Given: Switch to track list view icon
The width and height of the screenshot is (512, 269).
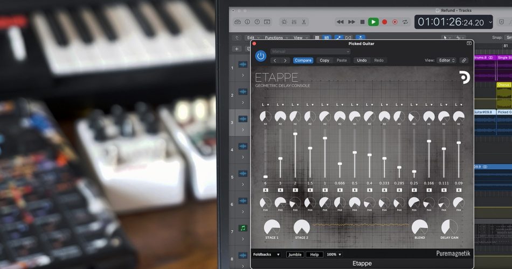Looking at the screenshot, I should coord(326,38).
